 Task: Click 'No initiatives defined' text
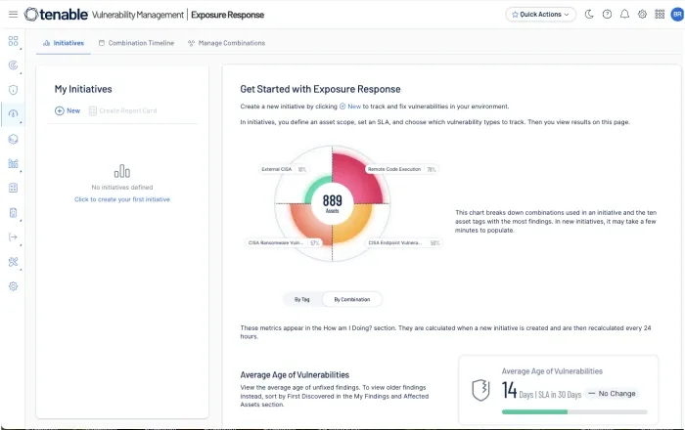[x=122, y=187]
